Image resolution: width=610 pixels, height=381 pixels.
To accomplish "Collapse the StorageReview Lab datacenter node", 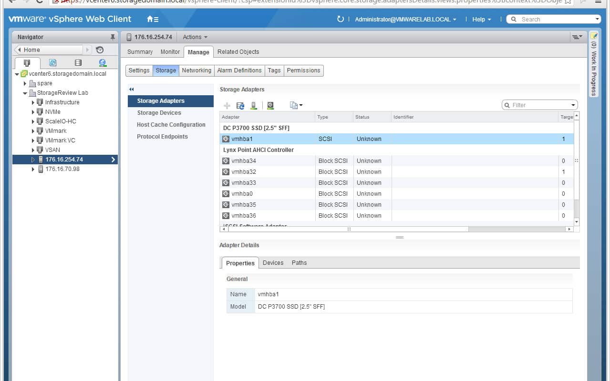I will (x=25, y=93).
